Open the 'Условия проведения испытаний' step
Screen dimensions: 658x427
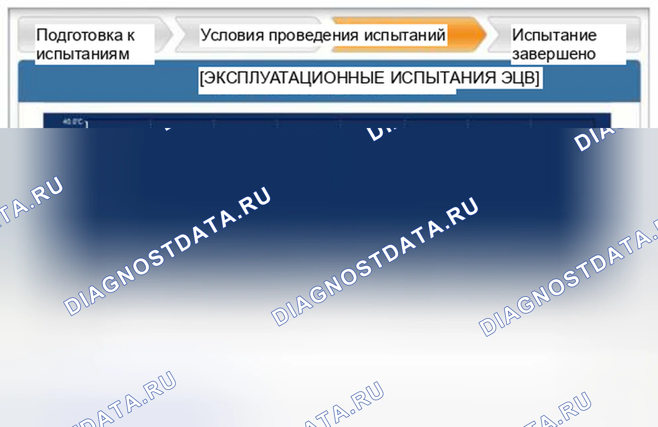pyautogui.click(x=323, y=35)
